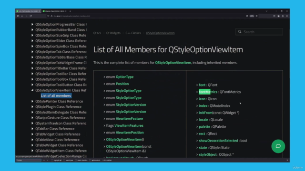The image size is (305, 171).
Task: Open QTableWidget Class Reference page
Action: point(59,145)
